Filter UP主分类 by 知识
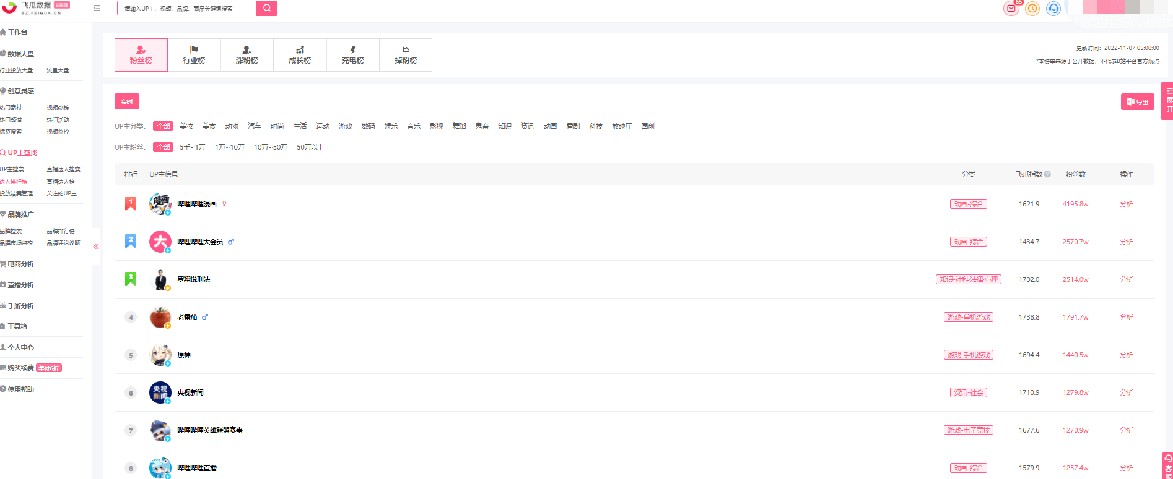Viewport: 1173px width, 479px height. (x=505, y=126)
